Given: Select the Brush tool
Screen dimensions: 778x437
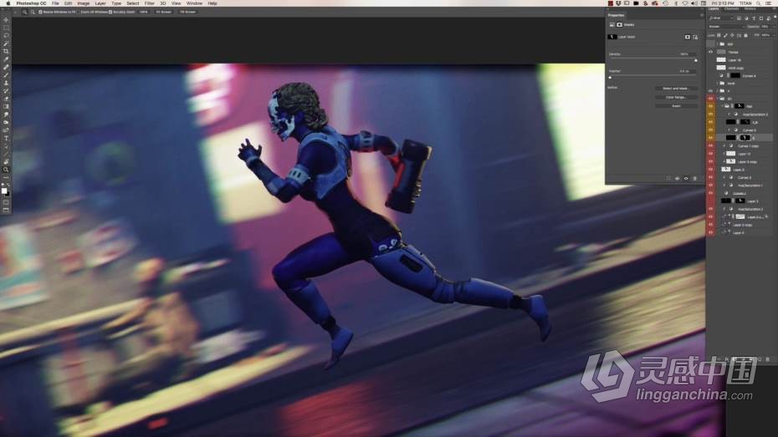Looking at the screenshot, I should (6, 75).
